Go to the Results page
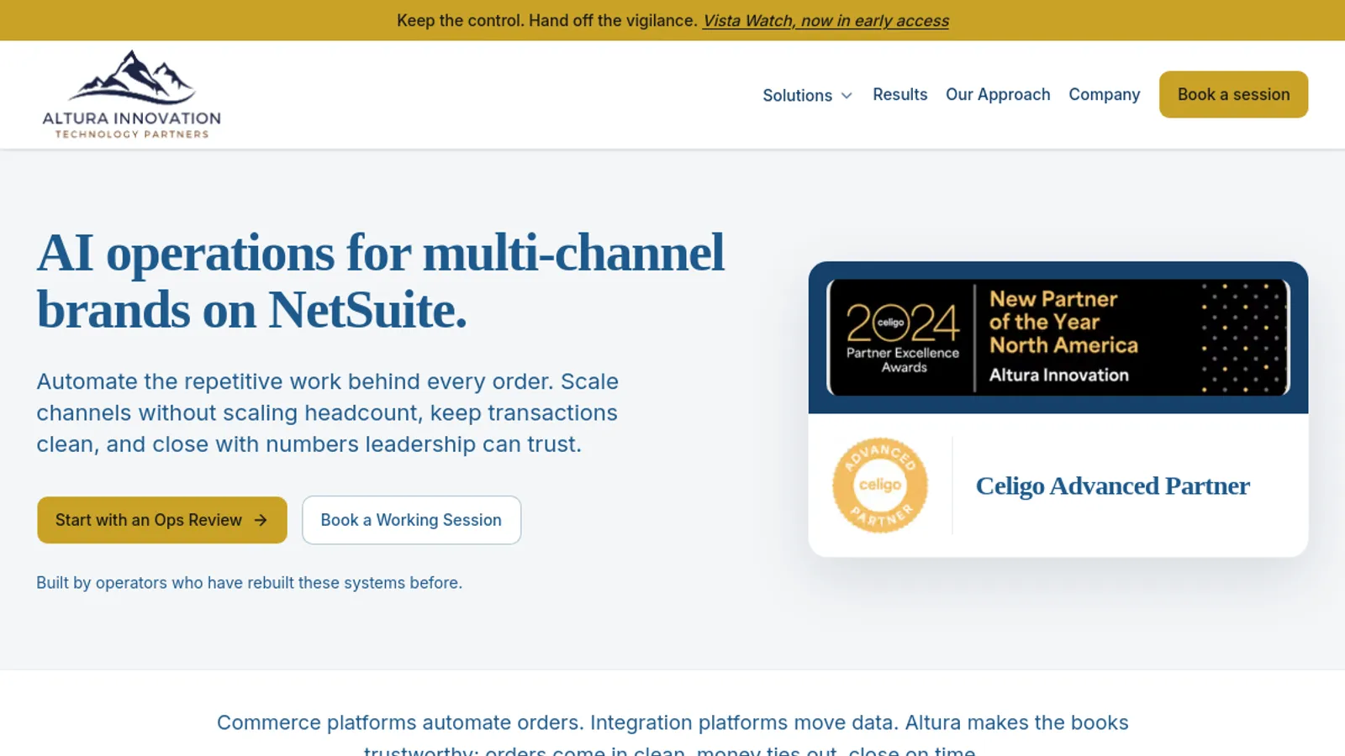The width and height of the screenshot is (1345, 756). pos(899,95)
